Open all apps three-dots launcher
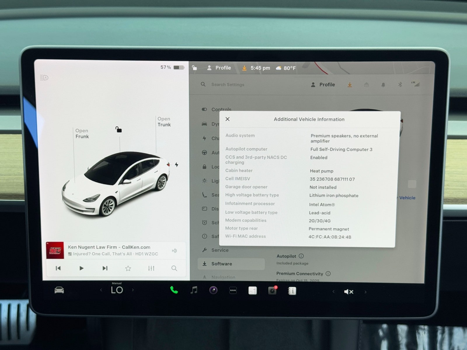 (233, 290)
